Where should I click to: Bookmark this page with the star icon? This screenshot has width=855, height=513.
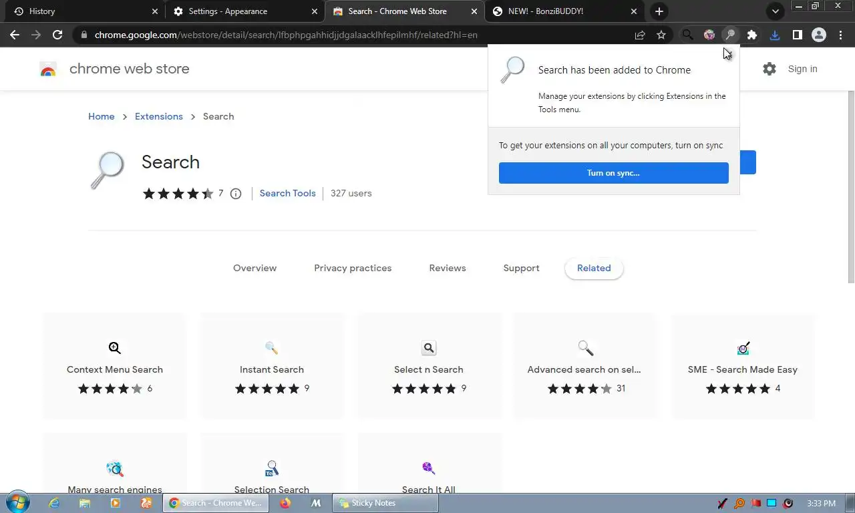(x=661, y=35)
